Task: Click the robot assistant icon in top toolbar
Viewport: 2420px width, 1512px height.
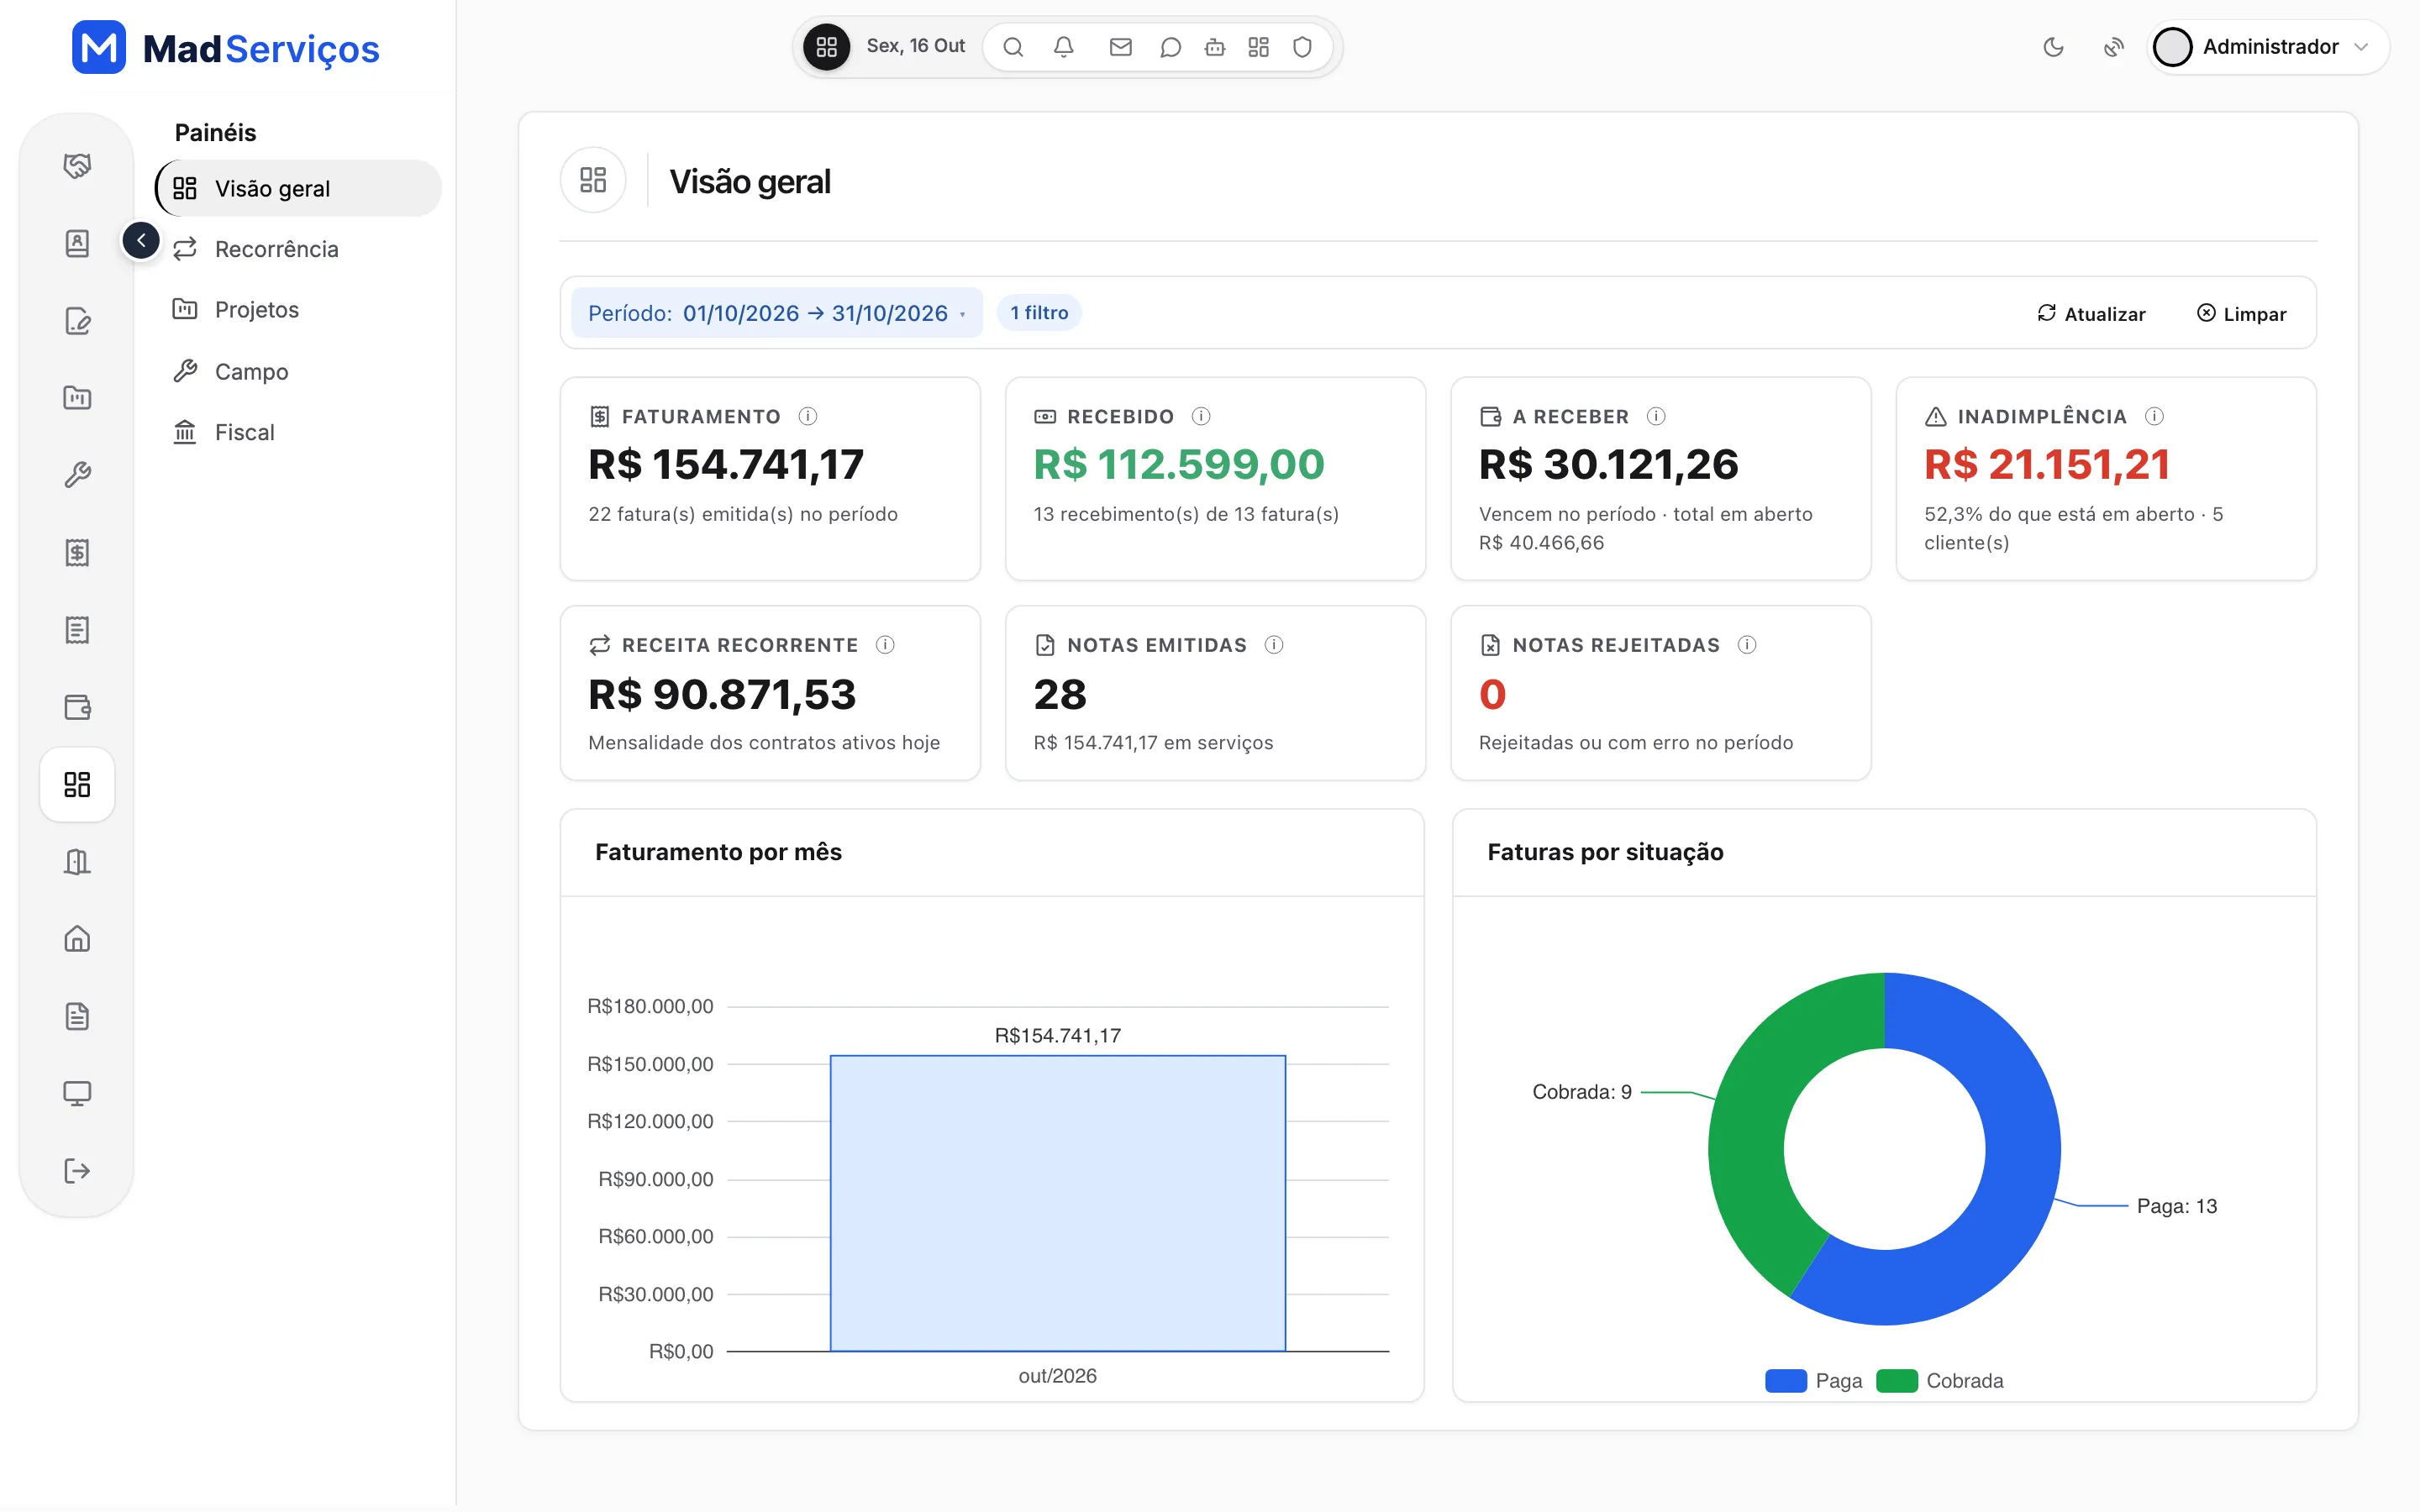Action: point(1215,47)
